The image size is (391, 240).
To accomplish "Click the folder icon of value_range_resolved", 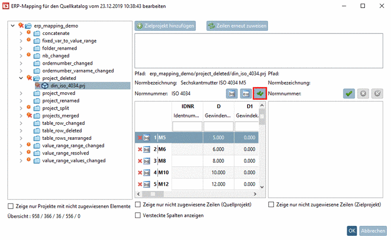I will click(x=36, y=153).
